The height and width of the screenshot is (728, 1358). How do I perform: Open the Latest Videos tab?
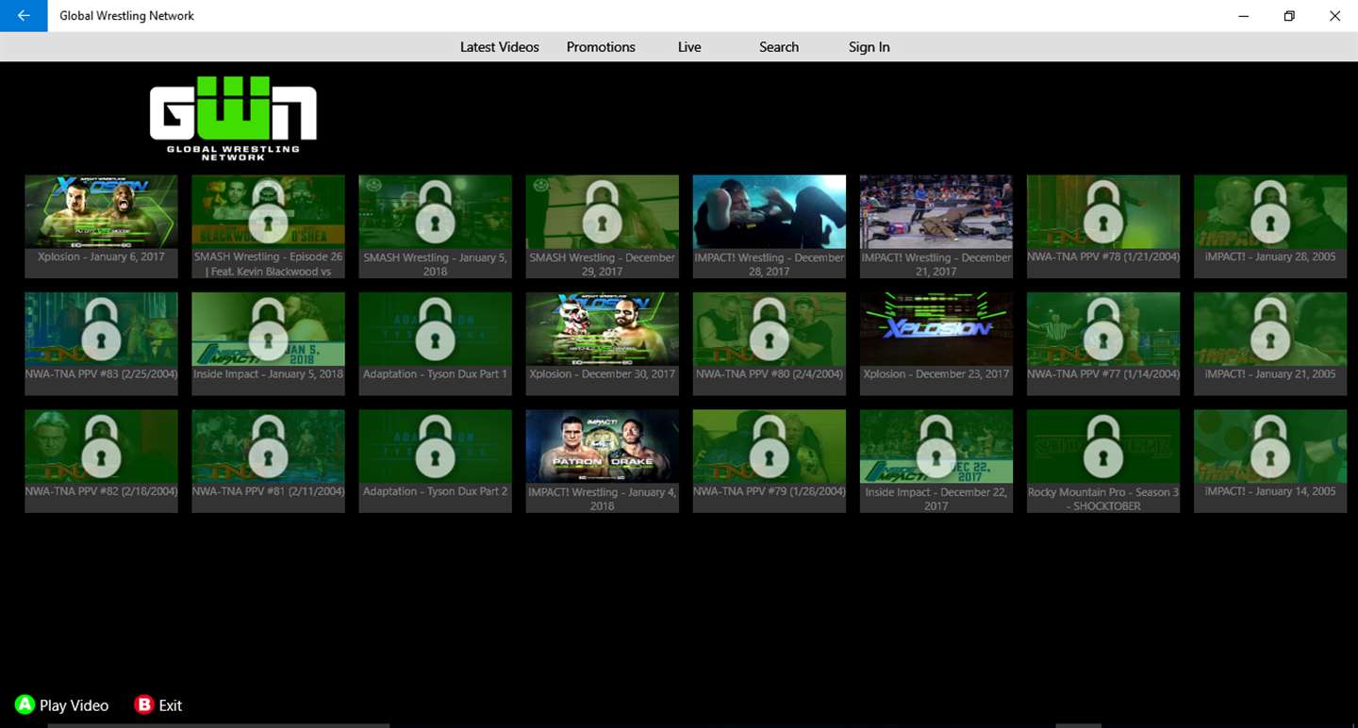point(500,47)
